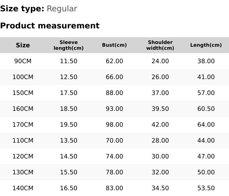
Task: Click the Product measurement heading
Action: coord(50,26)
